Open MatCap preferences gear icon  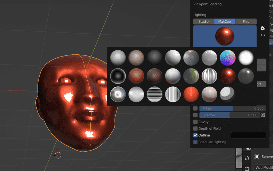263,28
